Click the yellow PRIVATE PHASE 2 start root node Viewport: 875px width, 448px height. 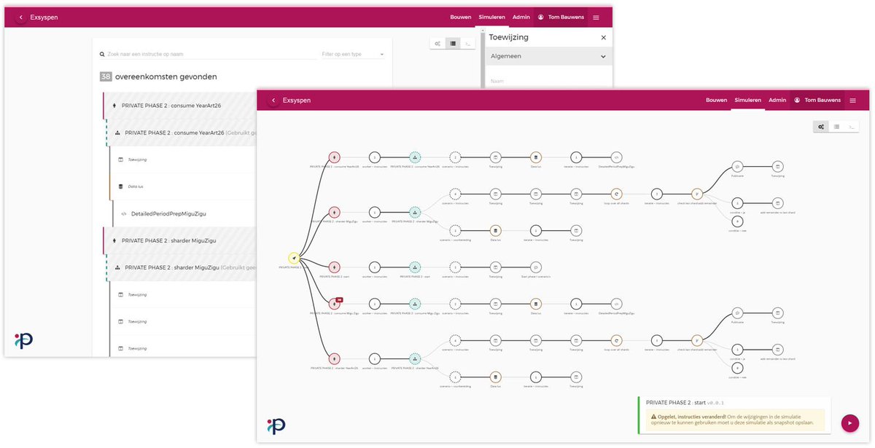click(x=294, y=258)
